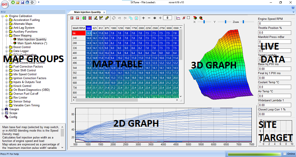Select the eraser/highlighter icon in map toolbar

coord(107,18)
